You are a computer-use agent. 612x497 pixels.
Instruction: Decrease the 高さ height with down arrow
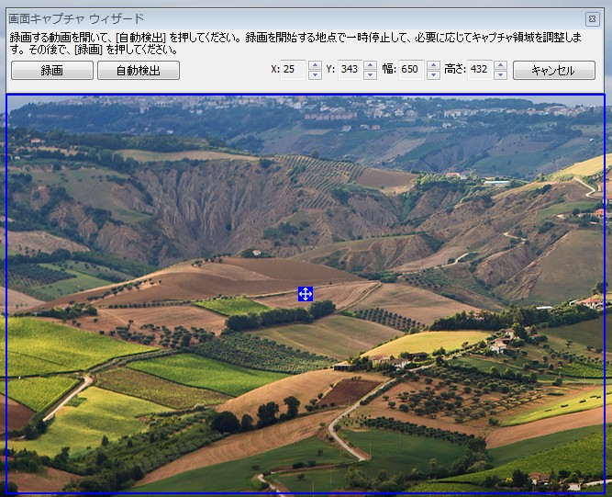[x=500, y=75]
